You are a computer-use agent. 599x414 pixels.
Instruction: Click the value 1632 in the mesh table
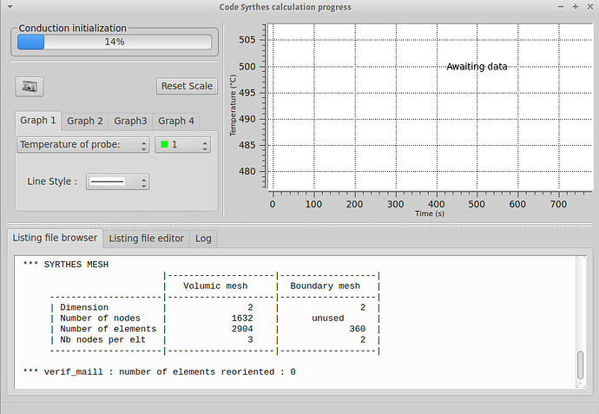pyautogui.click(x=242, y=319)
